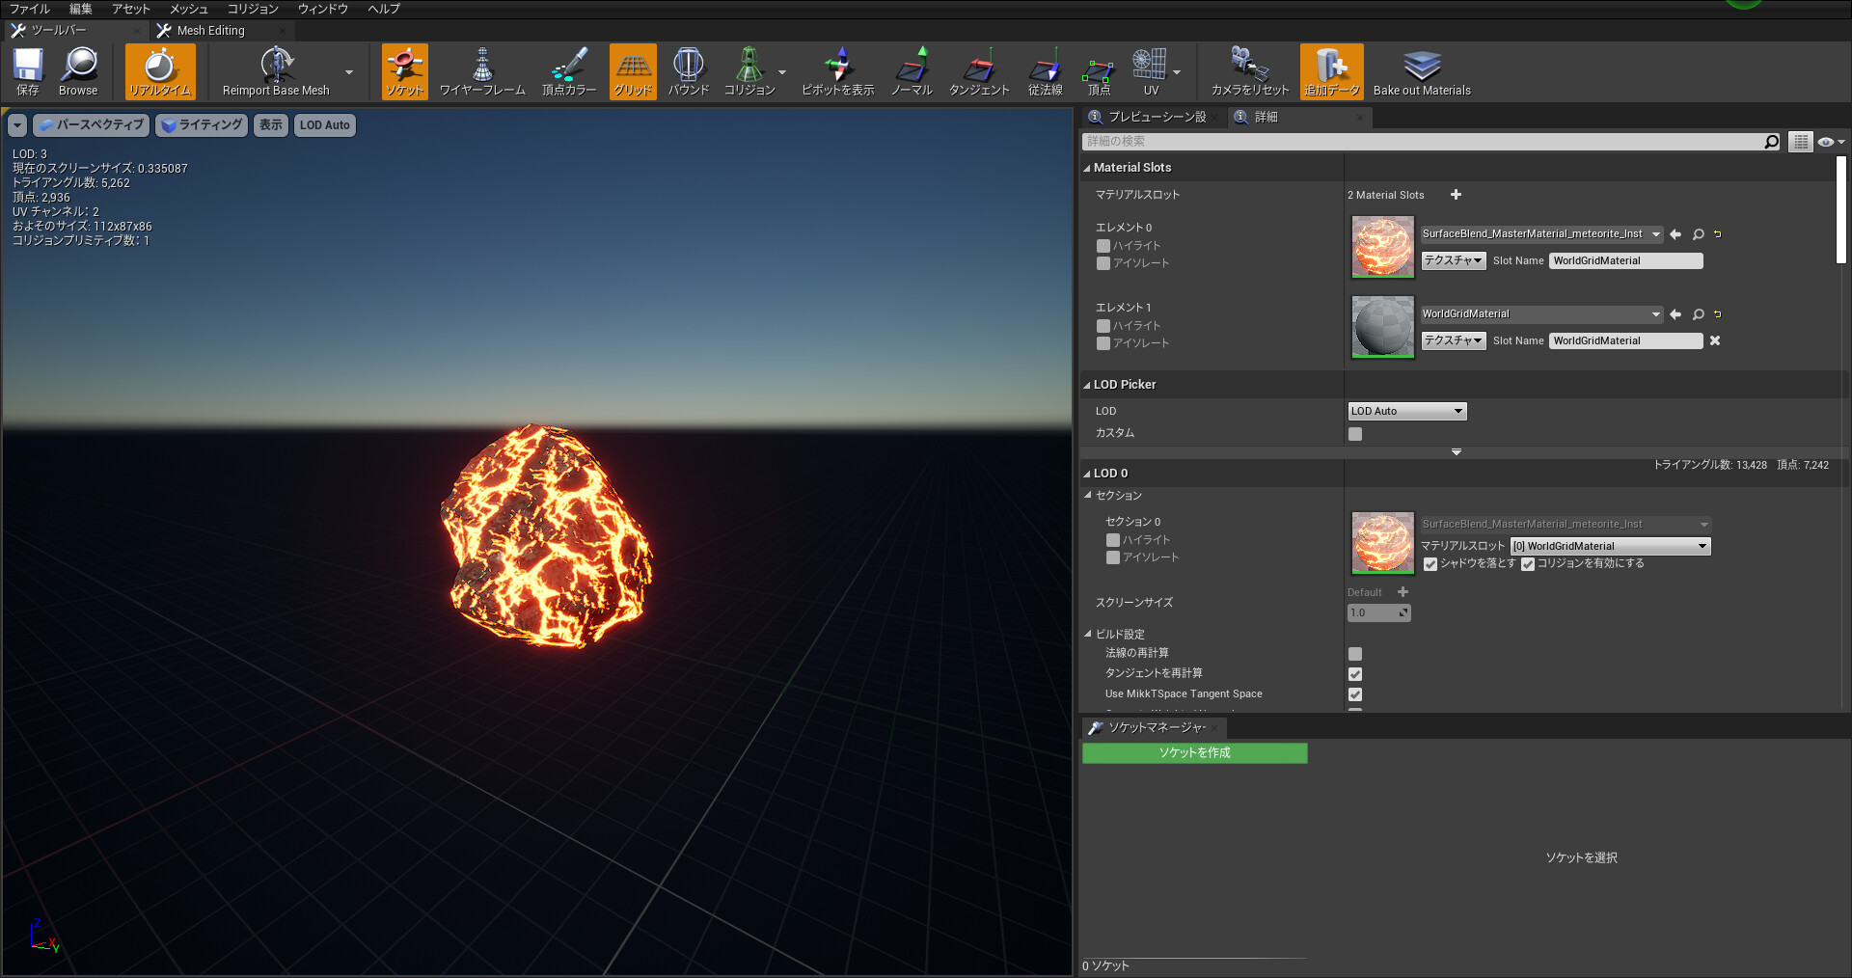Enable highlight checkbox for Element 0
Viewport: 1852px width, 978px height.
click(x=1103, y=246)
